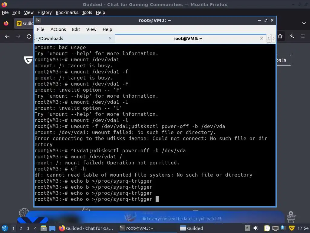The image size is (310, 233).
Task: Click Firefox back arrow button
Action: (x=7, y=36)
